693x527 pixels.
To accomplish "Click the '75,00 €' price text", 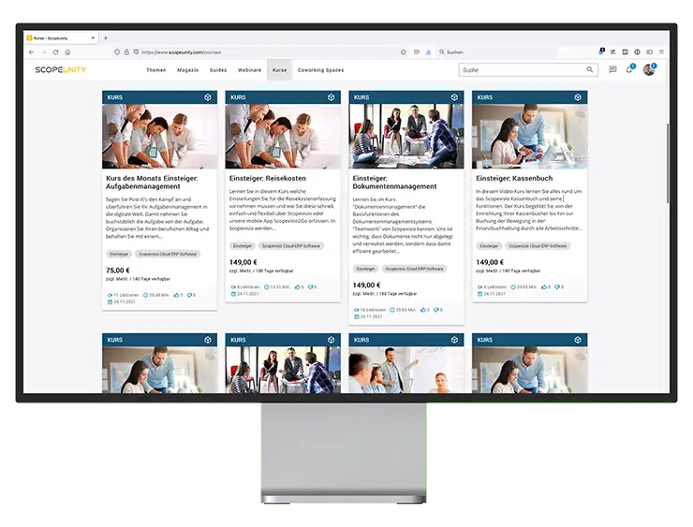I will pyautogui.click(x=118, y=271).
